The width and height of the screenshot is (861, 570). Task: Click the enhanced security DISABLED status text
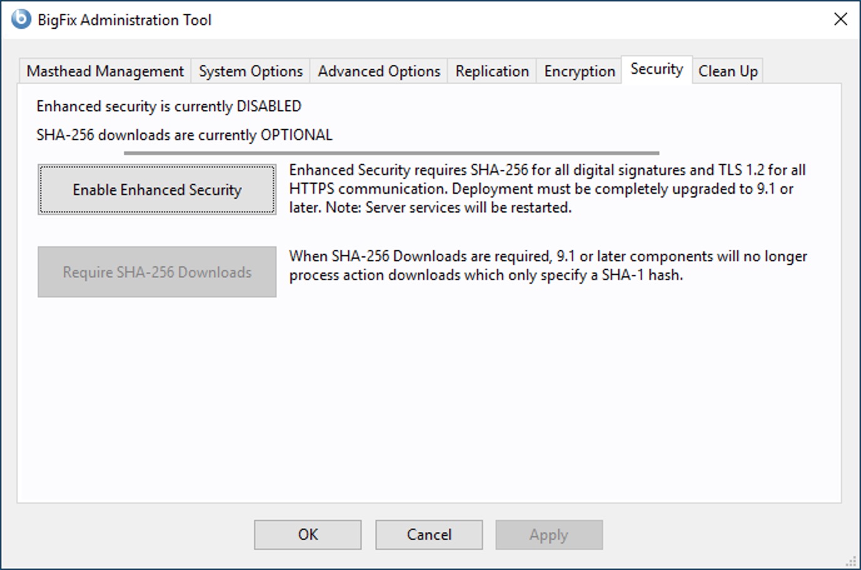[169, 106]
